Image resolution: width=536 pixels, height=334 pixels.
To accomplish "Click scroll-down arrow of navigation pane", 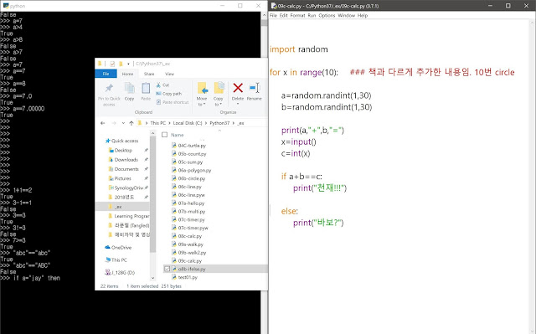I will coord(152,278).
